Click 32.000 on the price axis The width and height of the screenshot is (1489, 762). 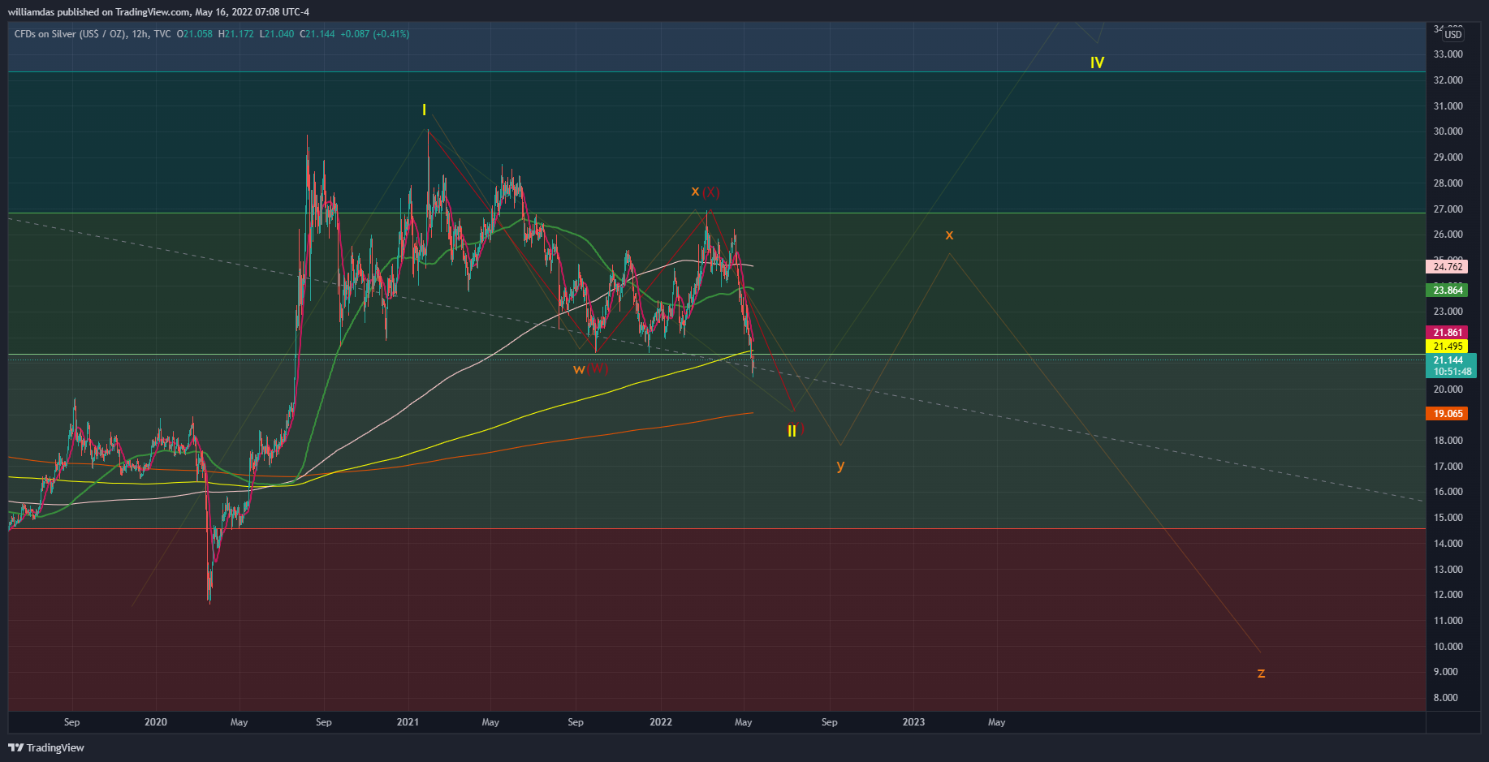pos(1448,80)
